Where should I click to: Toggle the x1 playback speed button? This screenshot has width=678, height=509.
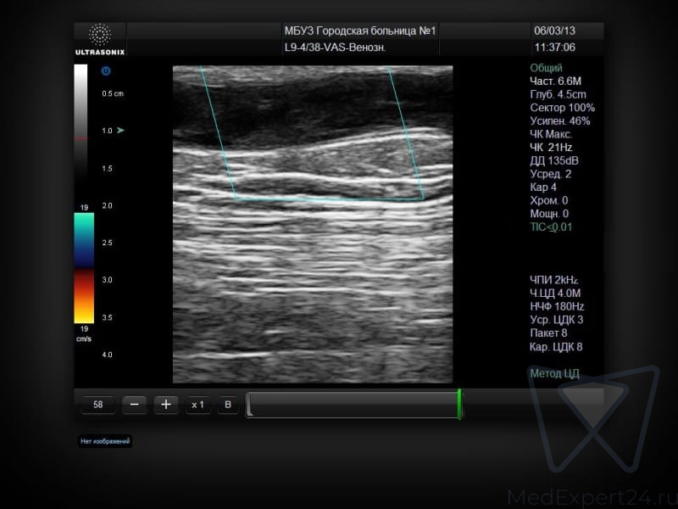(x=197, y=406)
